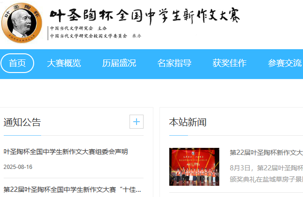Open the 组委会声明 notice link
This screenshot has height=197, width=303.
(x=66, y=152)
